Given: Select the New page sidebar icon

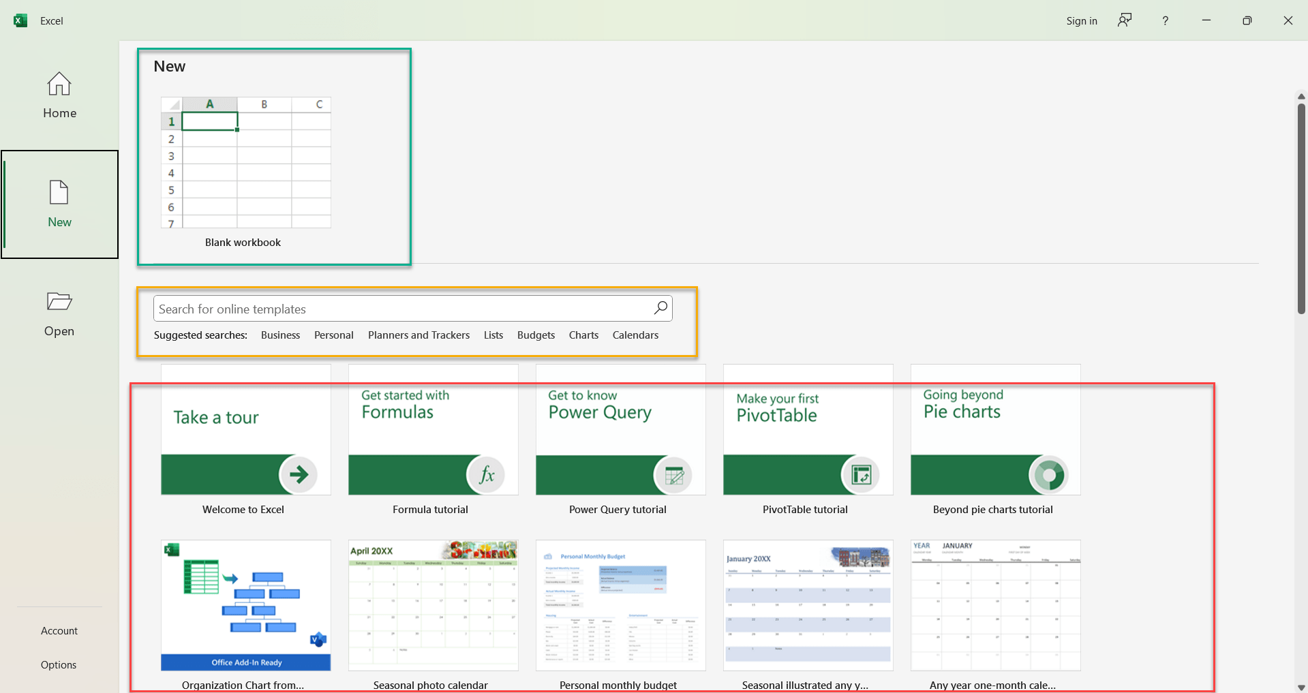Looking at the screenshot, I should coord(59,192).
